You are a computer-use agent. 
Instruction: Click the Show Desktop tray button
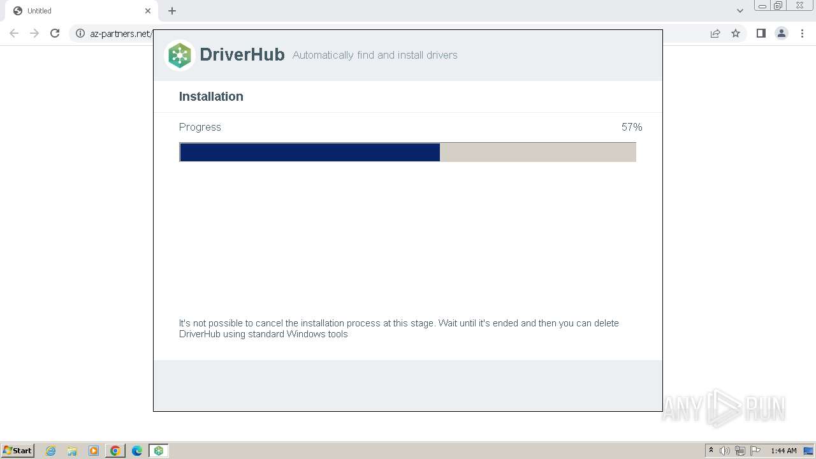808,451
